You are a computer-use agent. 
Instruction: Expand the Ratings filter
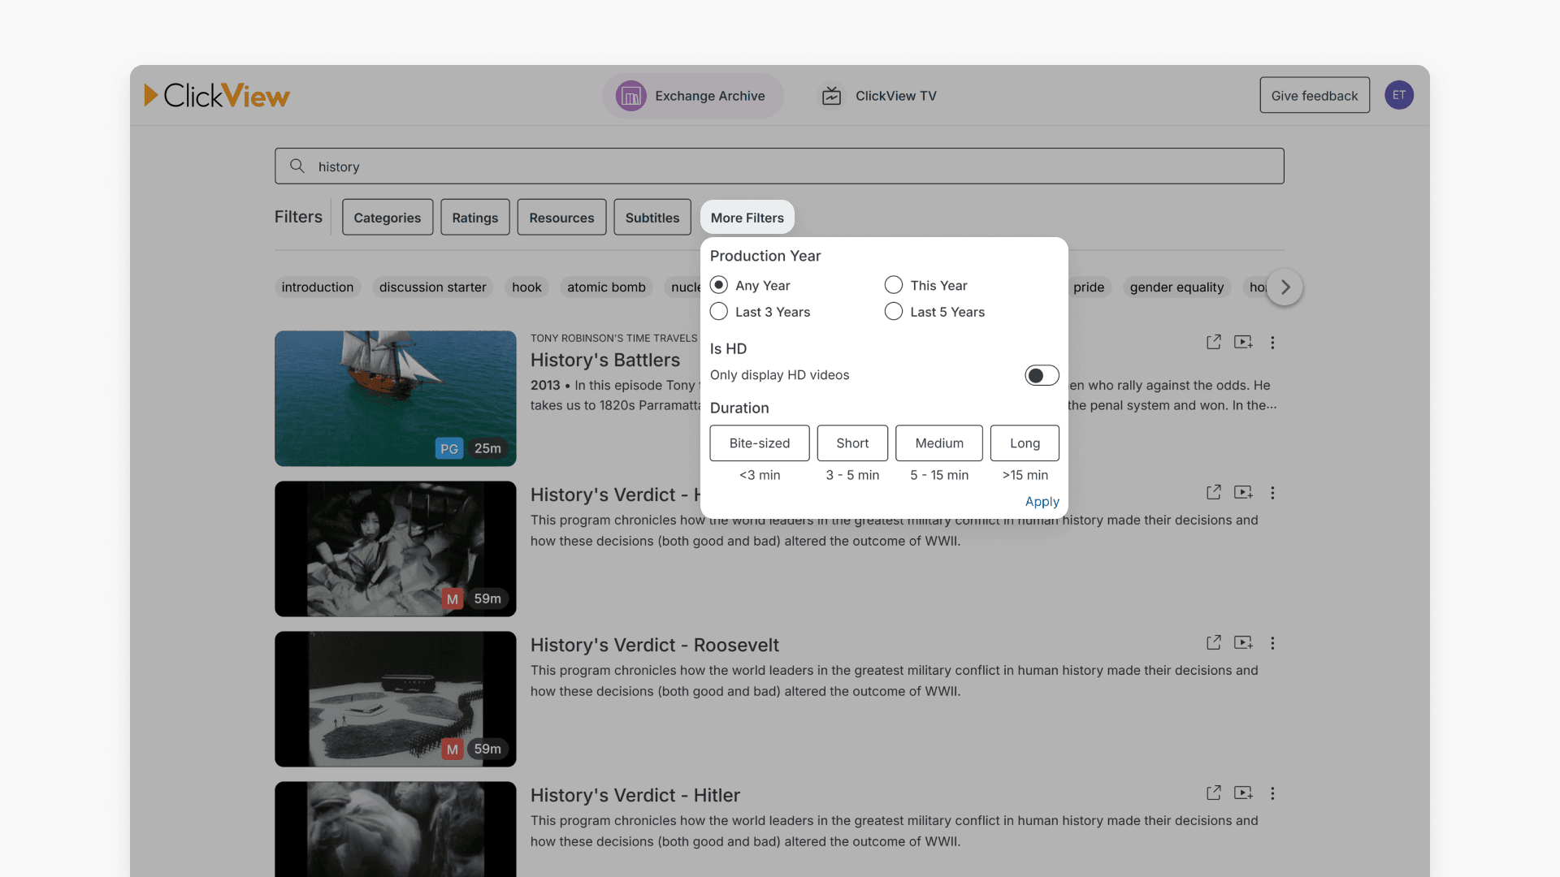474,218
